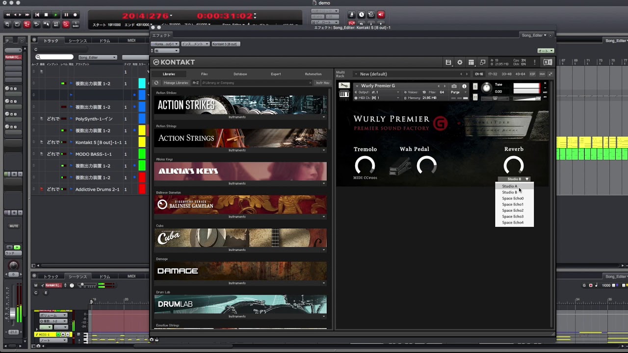Click the clock icon in top toolbar

[x=362, y=15]
